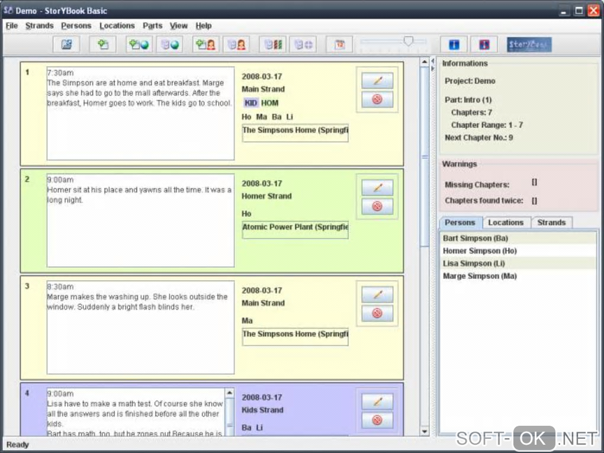Image resolution: width=604 pixels, height=453 pixels.
Task: Click chapter 1 description text area
Action: click(140, 113)
